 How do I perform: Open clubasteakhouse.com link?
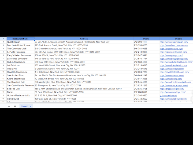(x=176, y=62)
